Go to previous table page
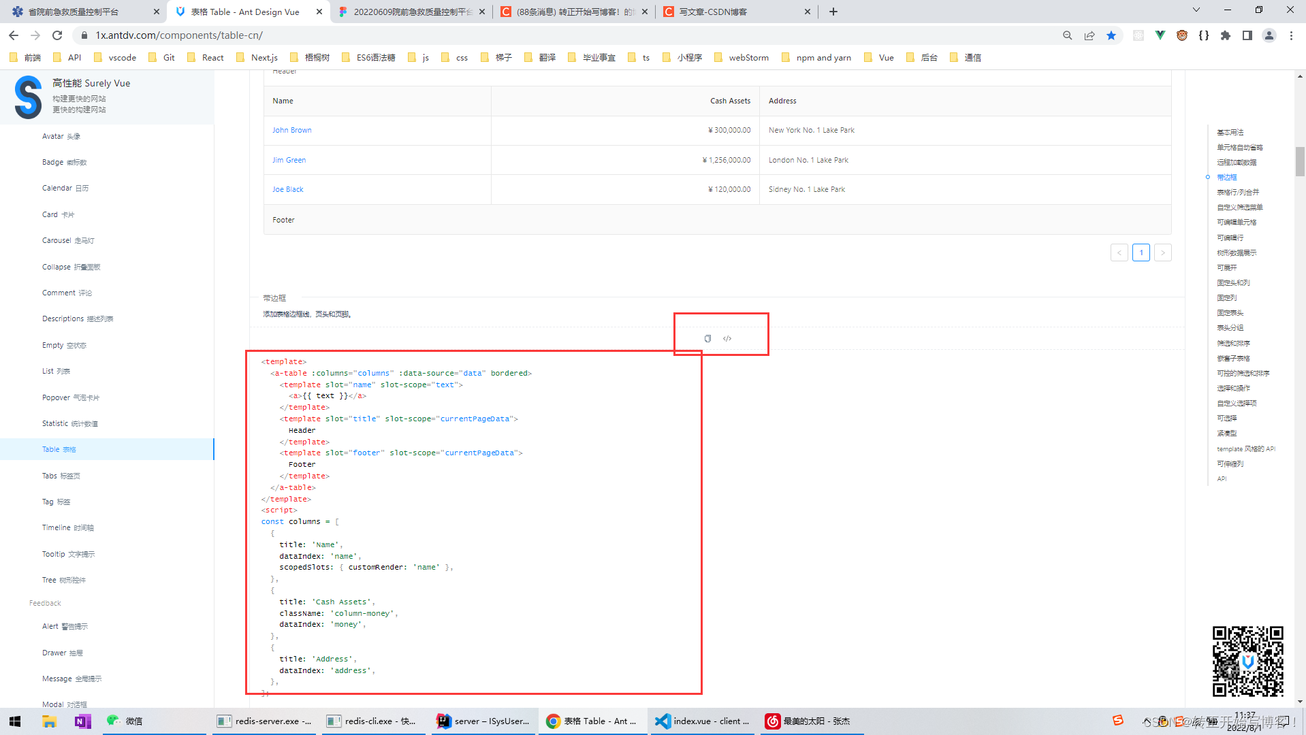Image resolution: width=1306 pixels, height=735 pixels. [x=1119, y=252]
